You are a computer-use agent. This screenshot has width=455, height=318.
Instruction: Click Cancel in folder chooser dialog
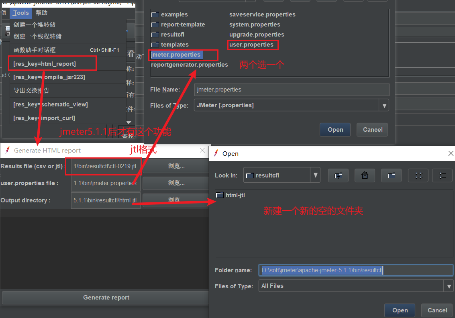pos(437,310)
